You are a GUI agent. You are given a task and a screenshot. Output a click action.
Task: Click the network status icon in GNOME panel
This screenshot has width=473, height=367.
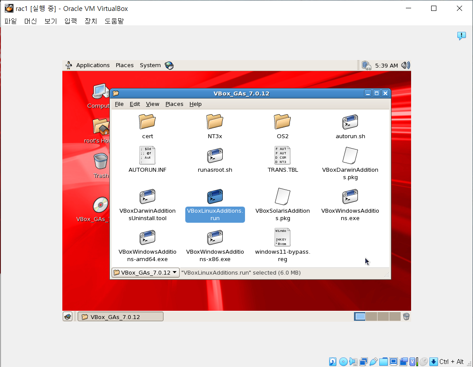pyautogui.click(x=366, y=65)
